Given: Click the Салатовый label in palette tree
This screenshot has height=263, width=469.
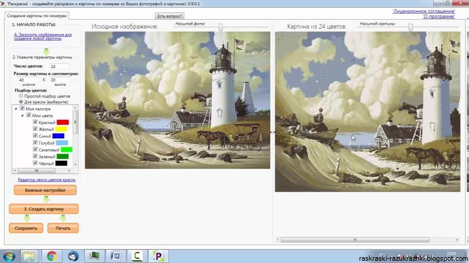Looking at the screenshot, I should pyautogui.click(x=49, y=150).
